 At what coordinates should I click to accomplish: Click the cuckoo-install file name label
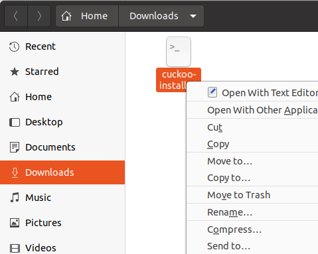click(x=173, y=80)
